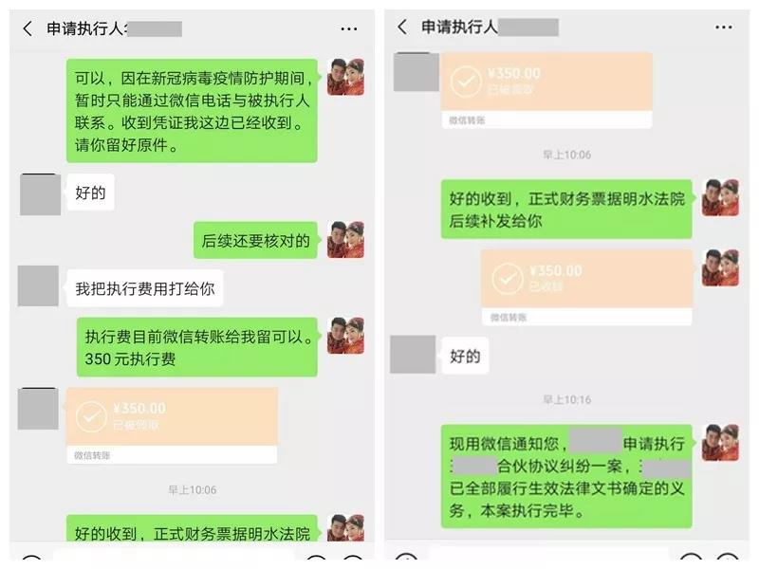Tap couple avatar beside 350元执行费 message

[345, 336]
